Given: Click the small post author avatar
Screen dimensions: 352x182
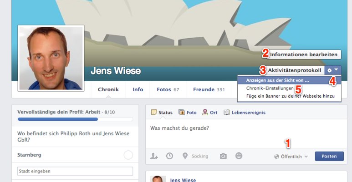Looking at the screenshot, I should (158, 179).
